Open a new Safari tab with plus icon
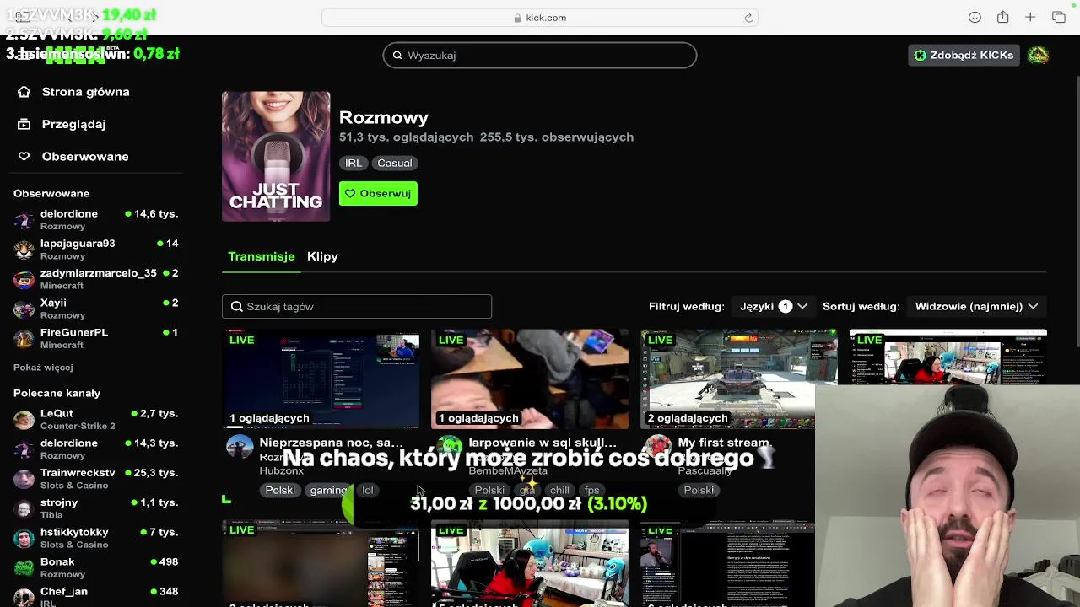This screenshot has width=1080, height=607. pos(1030,17)
